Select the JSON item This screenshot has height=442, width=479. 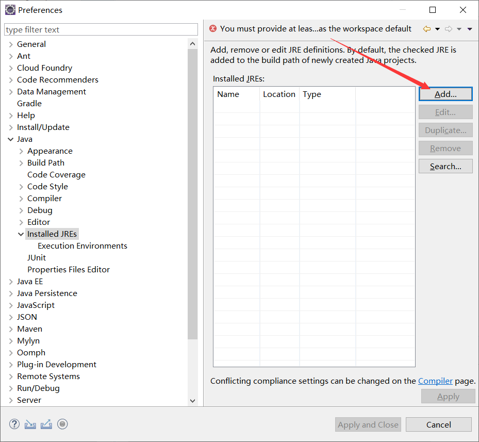(x=27, y=317)
